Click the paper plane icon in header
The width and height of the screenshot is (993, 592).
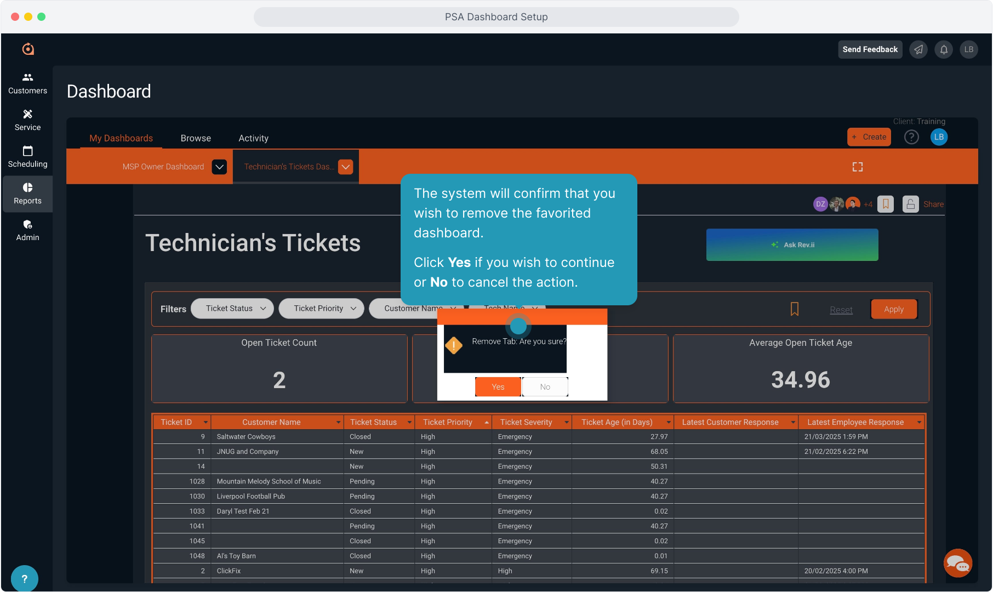coord(918,49)
